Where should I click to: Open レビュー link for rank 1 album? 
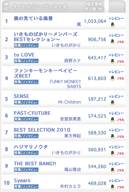point(116,19)
